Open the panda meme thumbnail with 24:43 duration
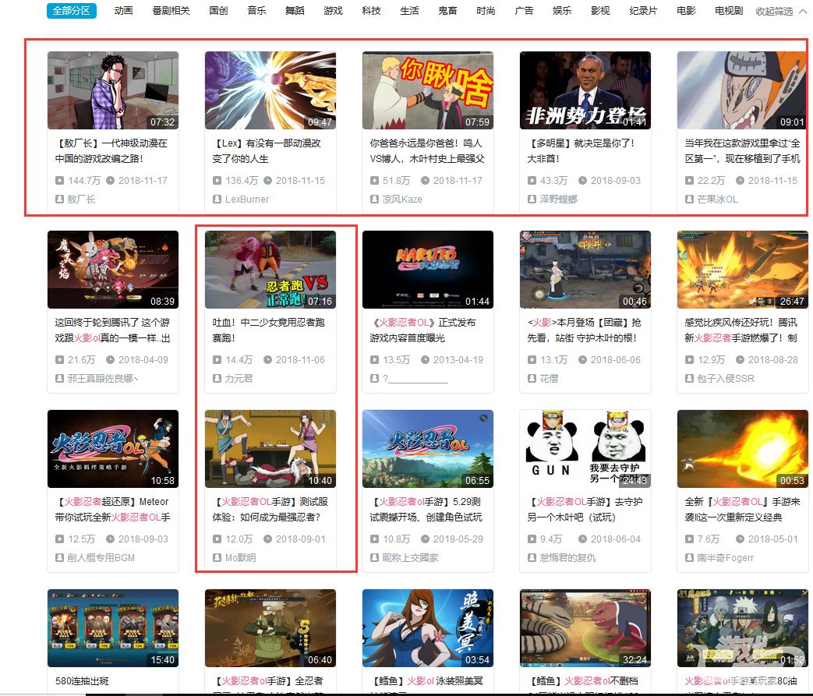The height and width of the screenshot is (696, 813). pos(585,449)
